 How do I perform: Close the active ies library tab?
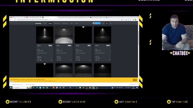point(56,17)
